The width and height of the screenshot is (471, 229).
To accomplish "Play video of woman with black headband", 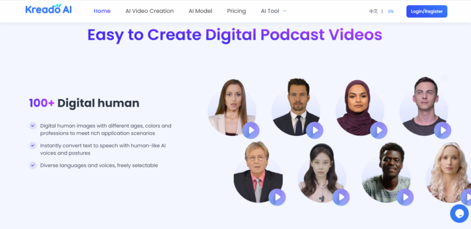I will point(341,197).
